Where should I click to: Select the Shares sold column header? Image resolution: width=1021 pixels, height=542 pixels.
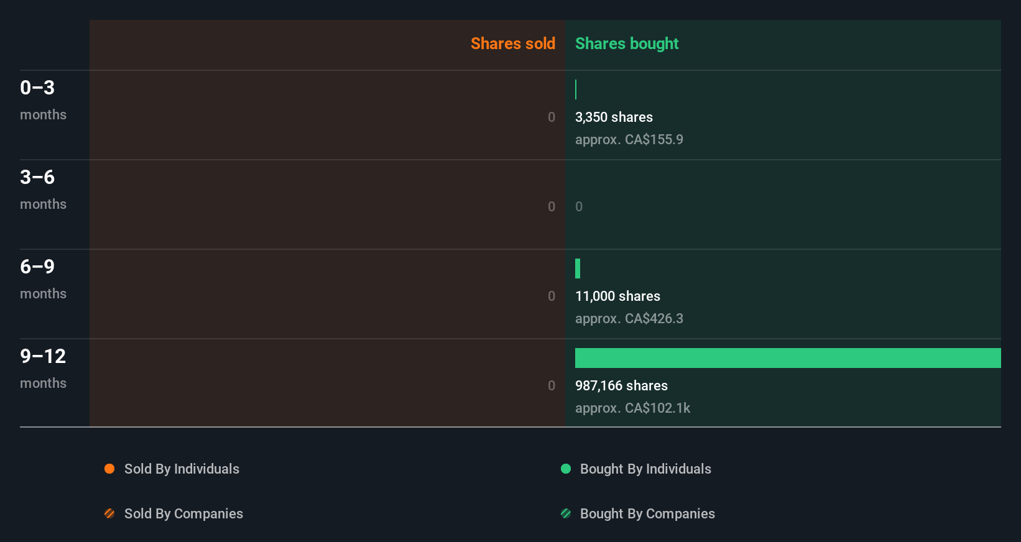pyautogui.click(x=513, y=44)
